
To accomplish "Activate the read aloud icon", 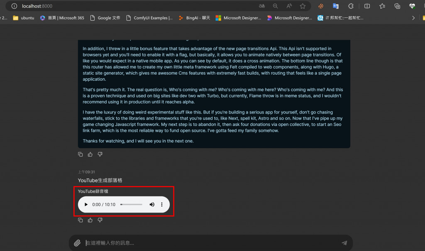I will coord(289,6).
